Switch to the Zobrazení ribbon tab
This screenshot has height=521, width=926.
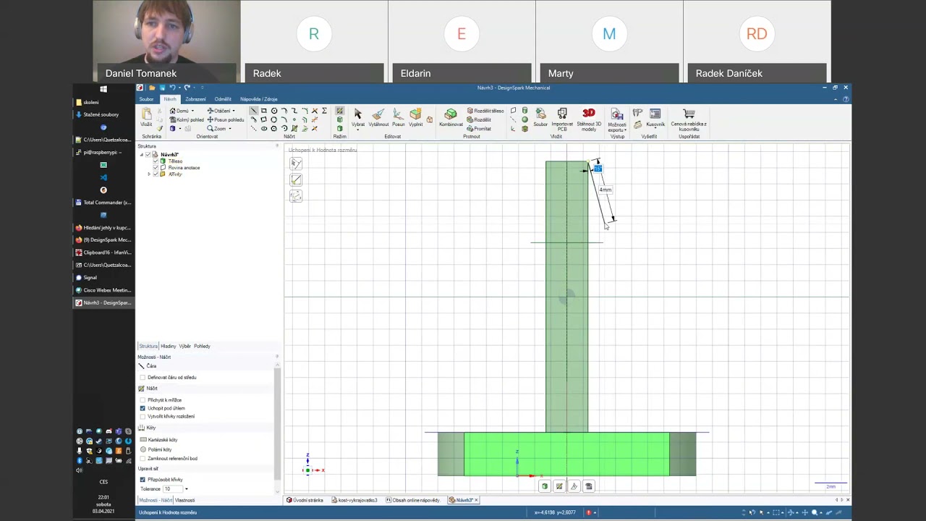(x=195, y=99)
